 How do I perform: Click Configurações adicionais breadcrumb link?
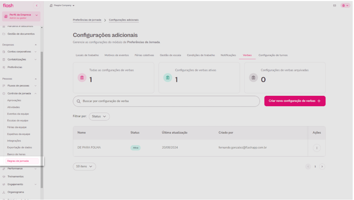point(124,20)
